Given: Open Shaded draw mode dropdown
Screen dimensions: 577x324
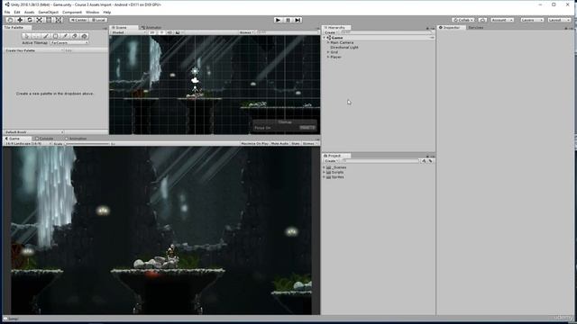Looking at the screenshot, I should (x=128, y=32).
